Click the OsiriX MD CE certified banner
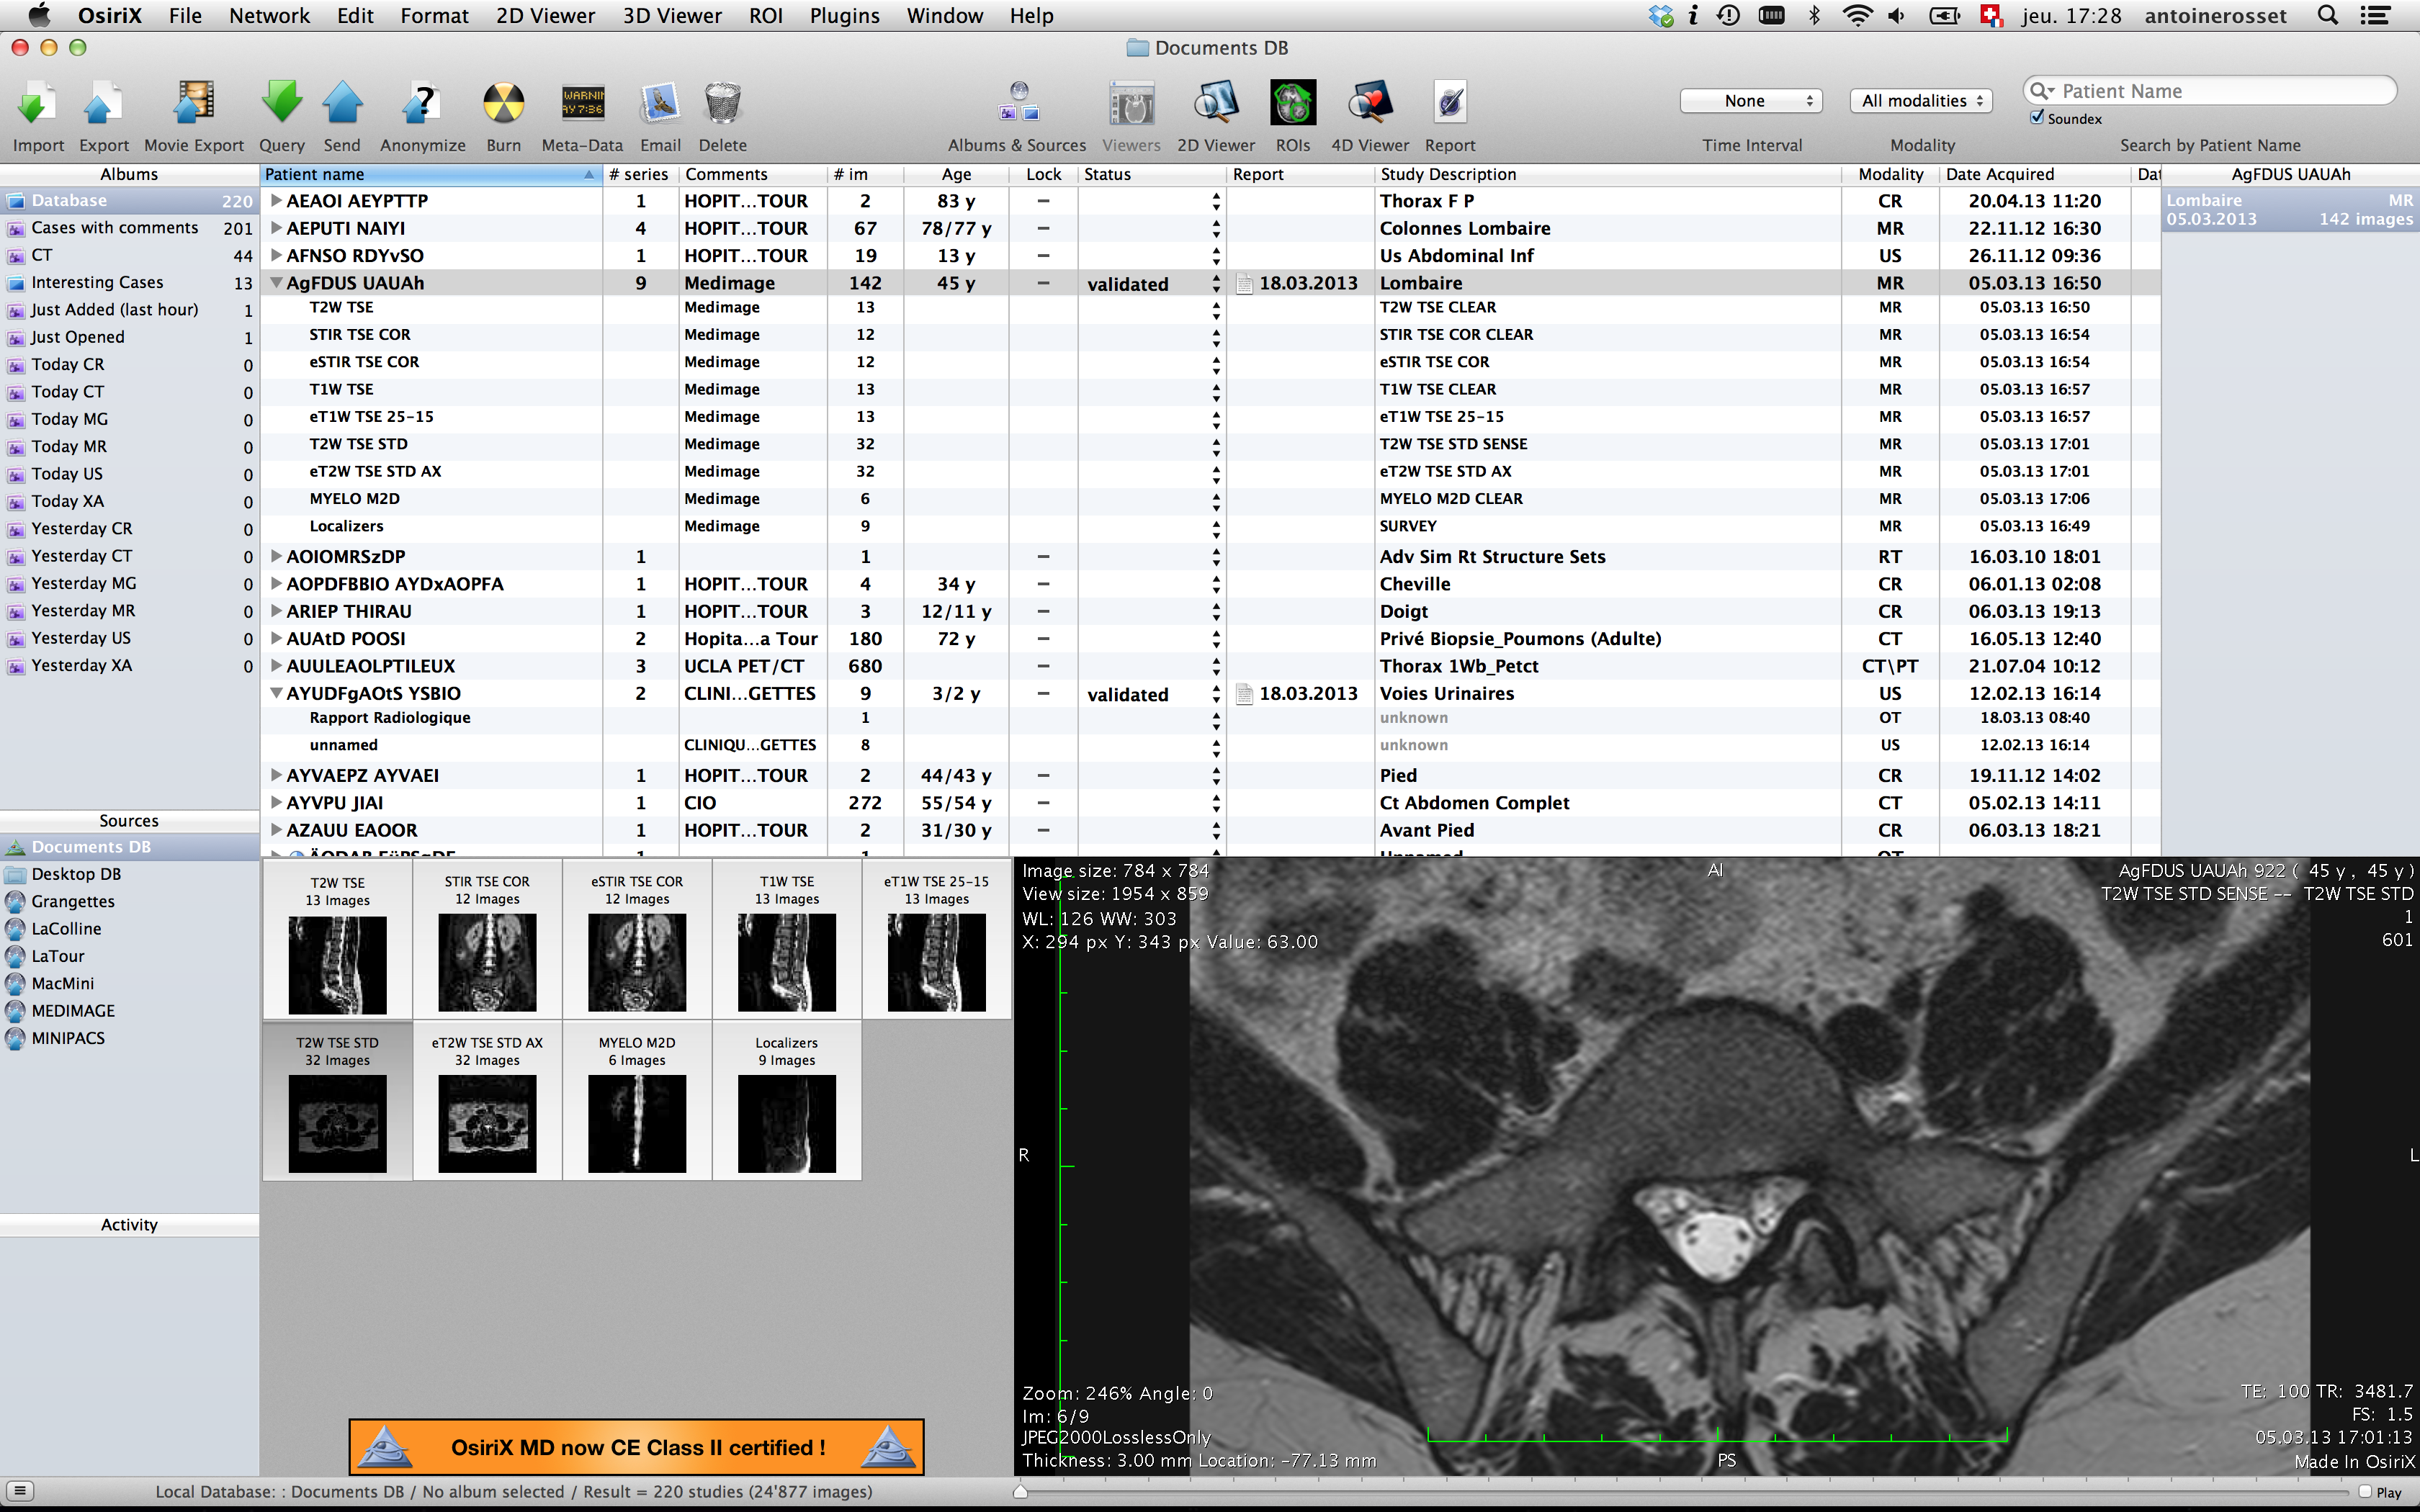Image resolution: width=2420 pixels, height=1512 pixels. tap(636, 1447)
